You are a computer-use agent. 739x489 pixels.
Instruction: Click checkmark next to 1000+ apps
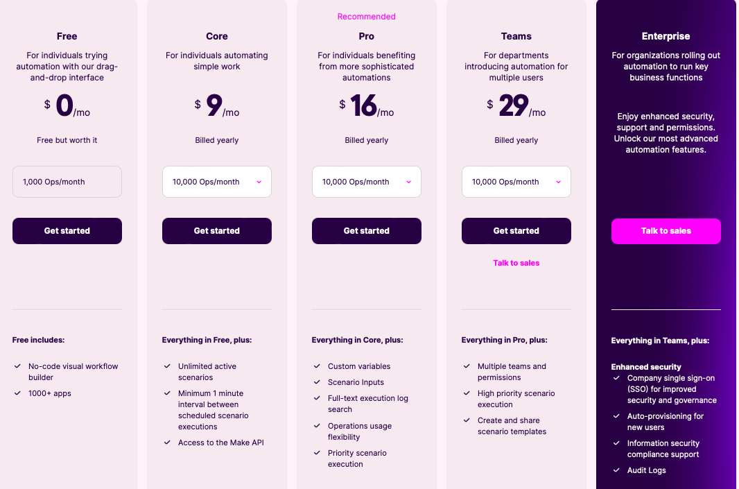coord(17,393)
